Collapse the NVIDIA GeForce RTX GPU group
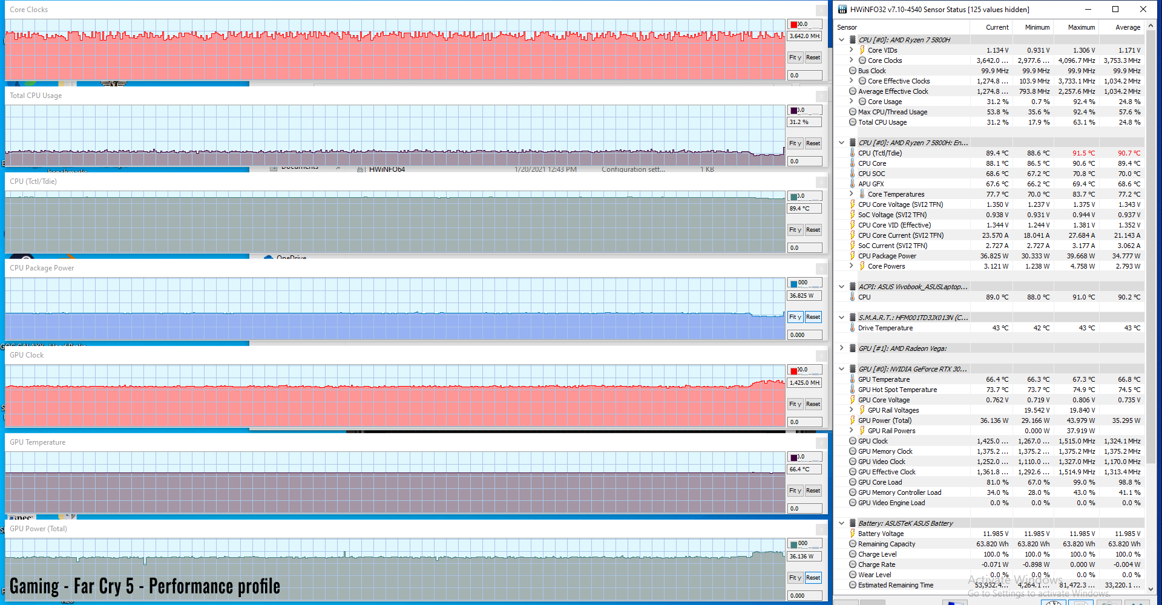 pyautogui.click(x=841, y=369)
